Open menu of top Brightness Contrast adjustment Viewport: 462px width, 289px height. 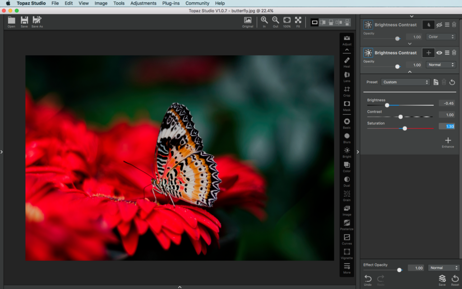447,25
